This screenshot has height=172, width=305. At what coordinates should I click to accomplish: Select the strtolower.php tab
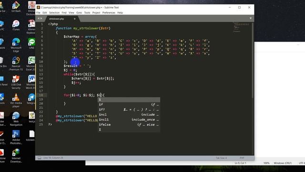click(x=57, y=19)
